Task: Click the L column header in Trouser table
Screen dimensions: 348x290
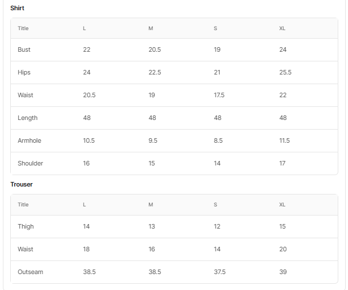Action: [x=84, y=205]
